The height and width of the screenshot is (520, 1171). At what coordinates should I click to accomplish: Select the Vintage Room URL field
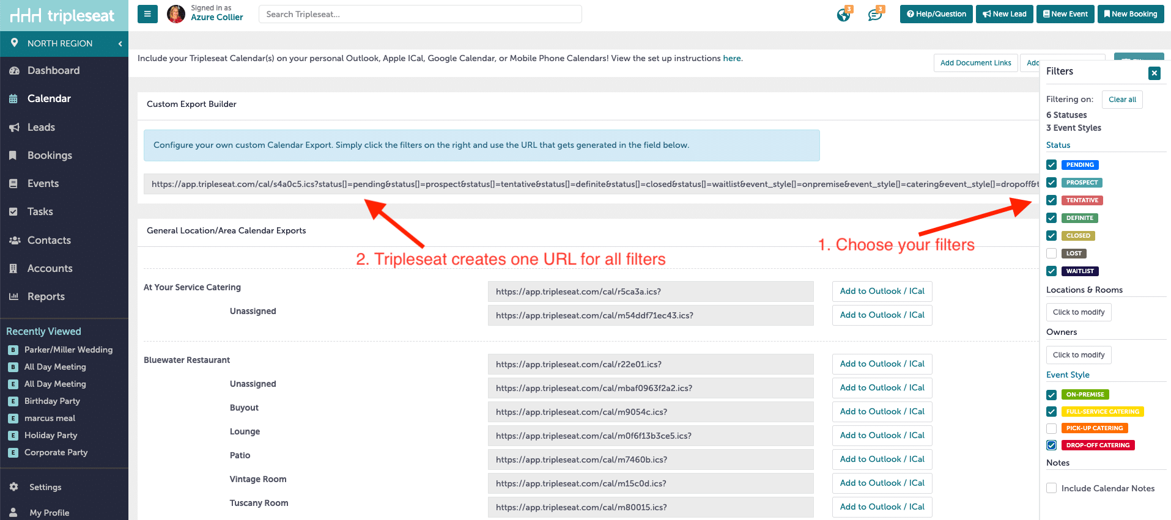[x=651, y=483]
